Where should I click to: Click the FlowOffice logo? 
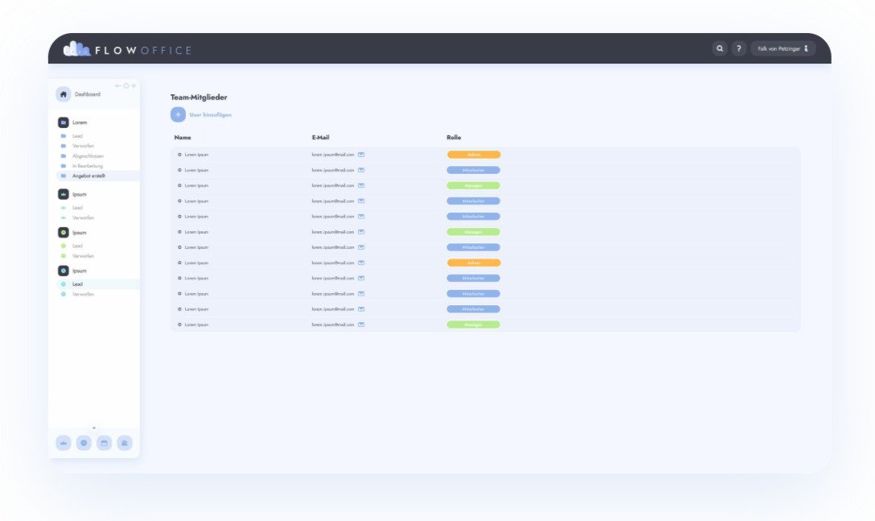tap(127, 50)
